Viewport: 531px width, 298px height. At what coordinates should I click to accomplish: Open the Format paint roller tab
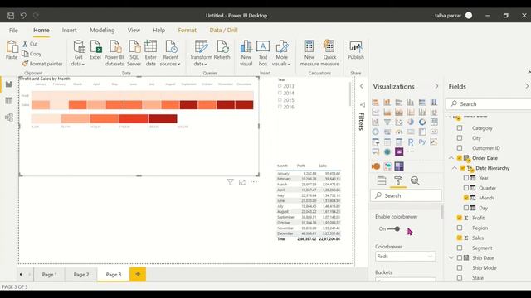tap(398, 180)
